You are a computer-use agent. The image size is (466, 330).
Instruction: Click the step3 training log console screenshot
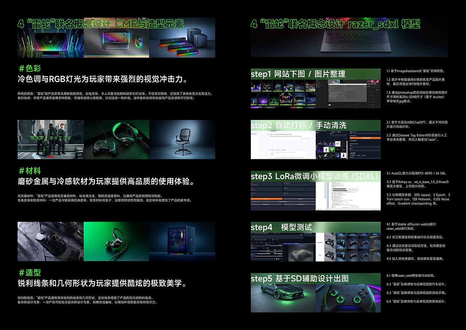coord(348,196)
